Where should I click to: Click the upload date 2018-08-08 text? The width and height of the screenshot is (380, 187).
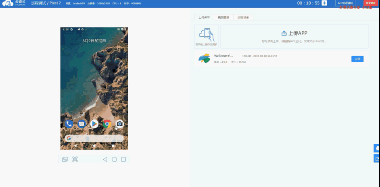coord(259,56)
